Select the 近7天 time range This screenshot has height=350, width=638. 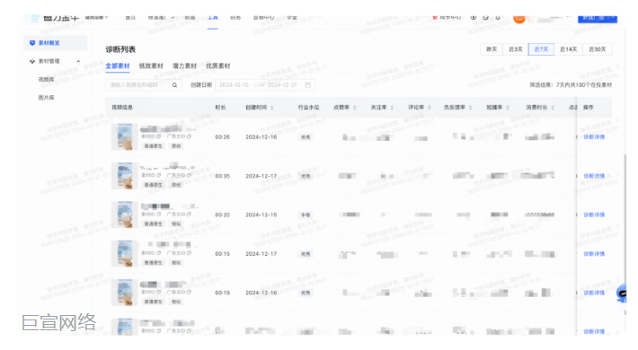pyautogui.click(x=541, y=49)
